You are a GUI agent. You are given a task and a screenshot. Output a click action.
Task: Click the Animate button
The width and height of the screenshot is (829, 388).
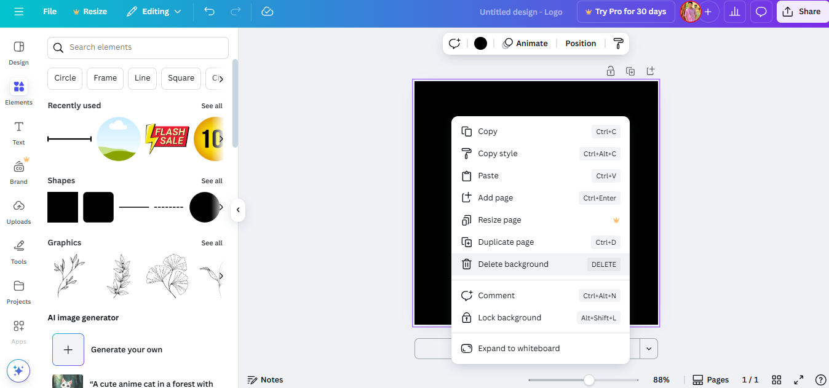click(525, 43)
